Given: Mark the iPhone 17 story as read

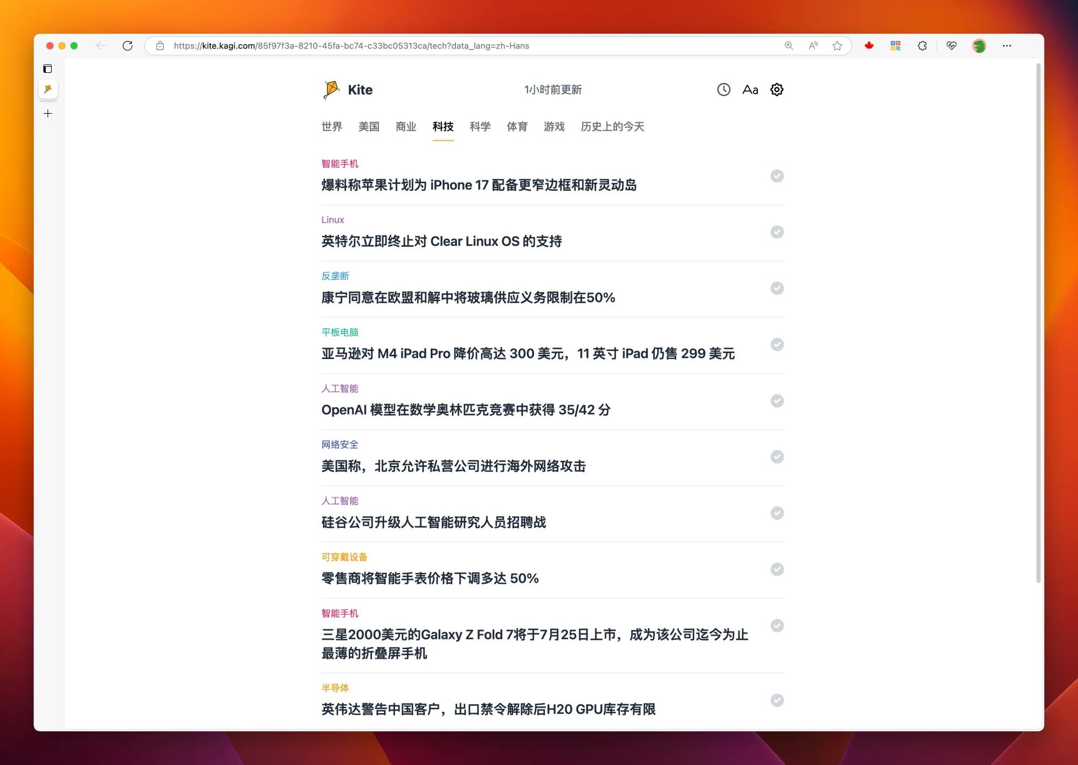Looking at the screenshot, I should [x=777, y=176].
